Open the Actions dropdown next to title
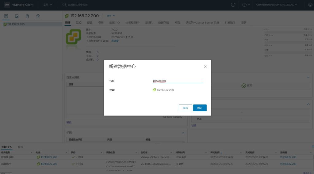 coord(111,16)
